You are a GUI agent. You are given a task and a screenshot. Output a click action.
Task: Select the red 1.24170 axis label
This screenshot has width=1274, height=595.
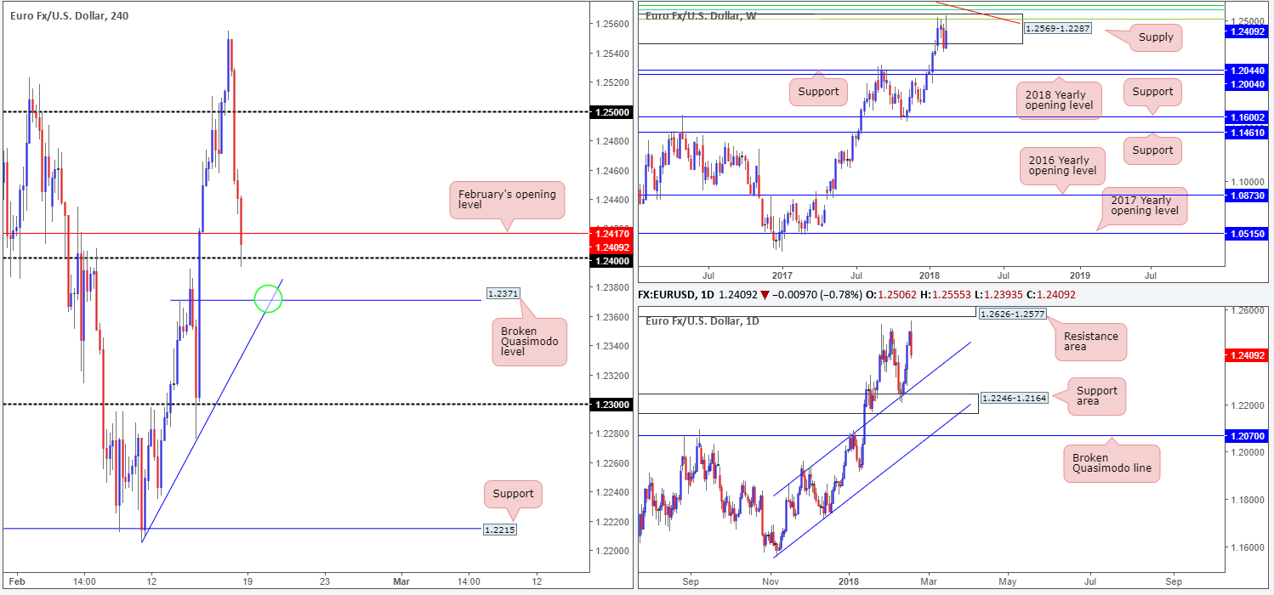tap(613, 232)
